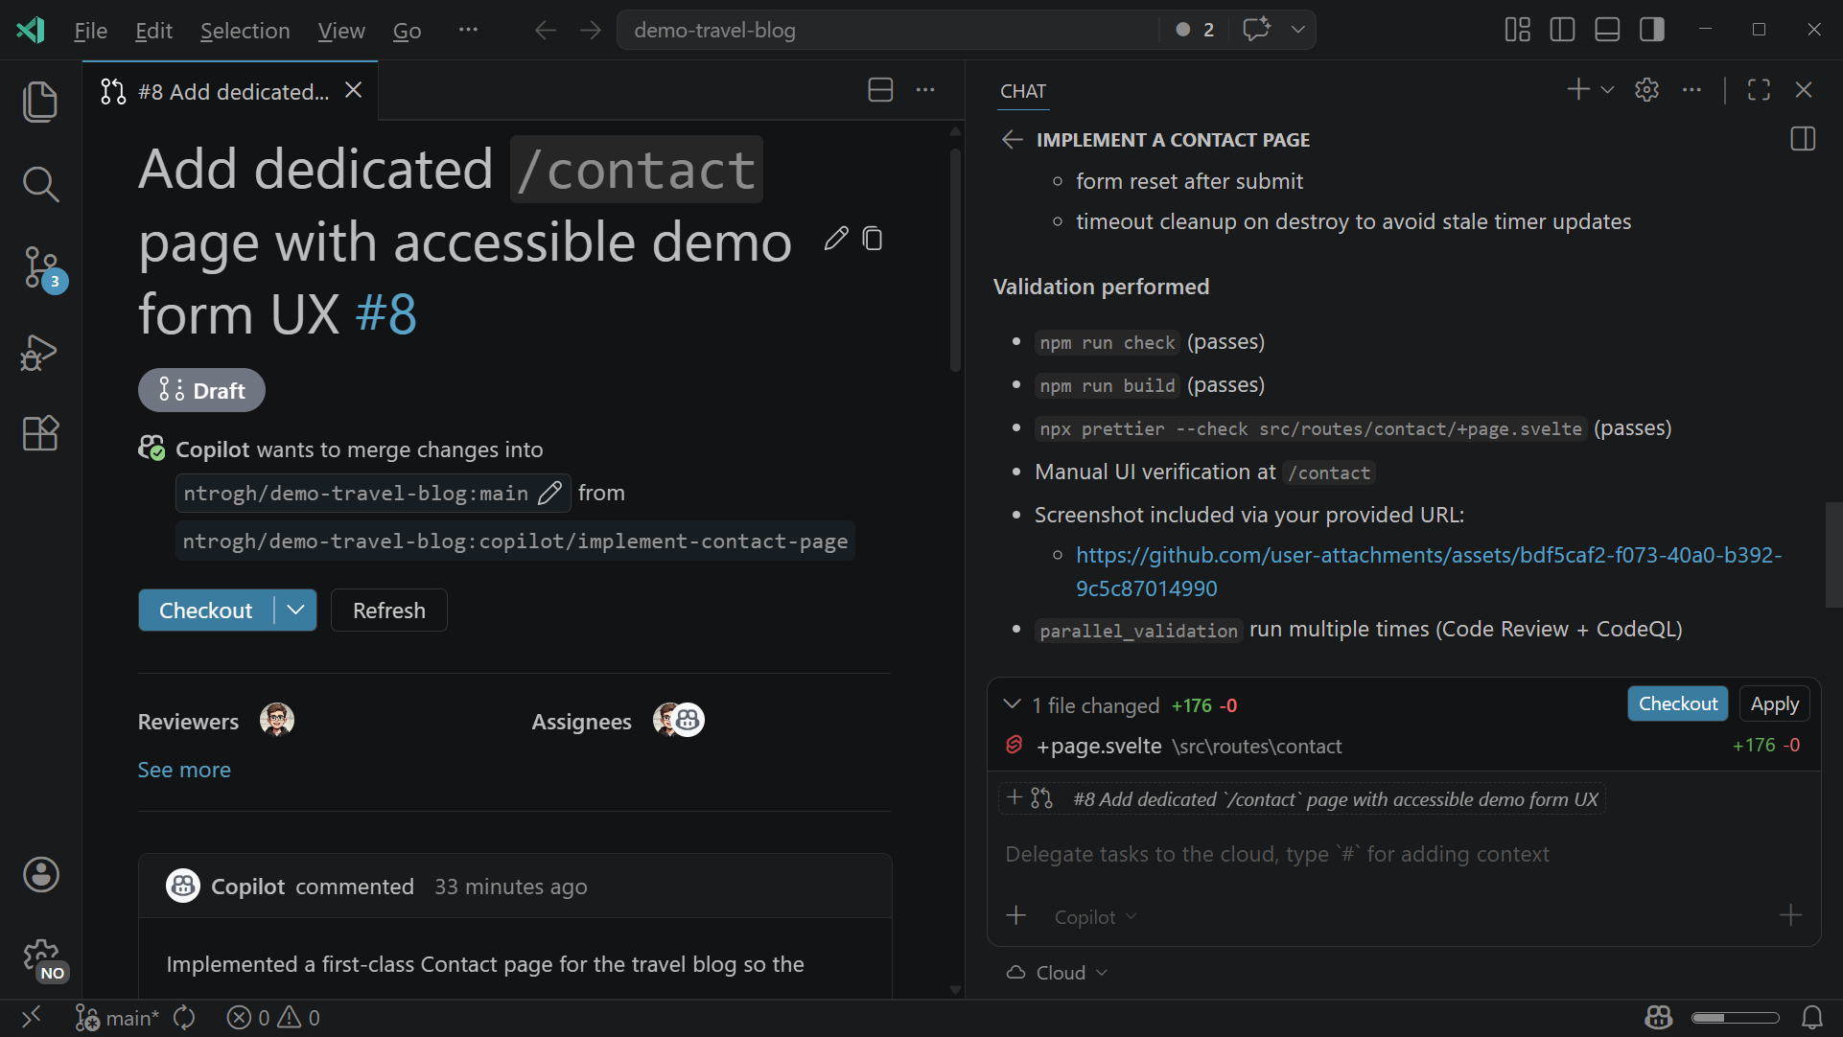Viewport: 1843px width, 1037px height.
Task: Open the Accounts icon in the activity bar
Action: click(x=40, y=874)
